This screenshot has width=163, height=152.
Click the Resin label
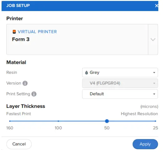point(12,72)
